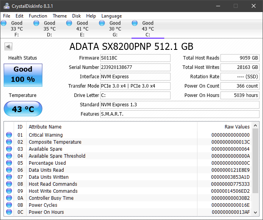Screen dimensions: 263x220
Task: Click the Rotation Rate value field
Action: coord(240,77)
